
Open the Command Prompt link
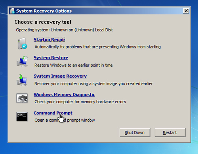[53, 113]
